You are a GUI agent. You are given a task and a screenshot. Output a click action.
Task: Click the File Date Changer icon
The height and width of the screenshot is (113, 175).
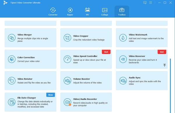(x=12, y=102)
